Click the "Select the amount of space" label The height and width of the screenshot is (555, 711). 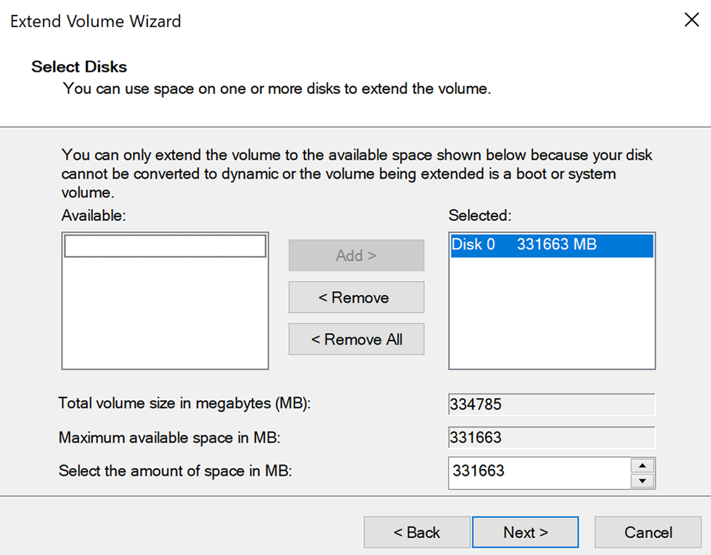175,471
